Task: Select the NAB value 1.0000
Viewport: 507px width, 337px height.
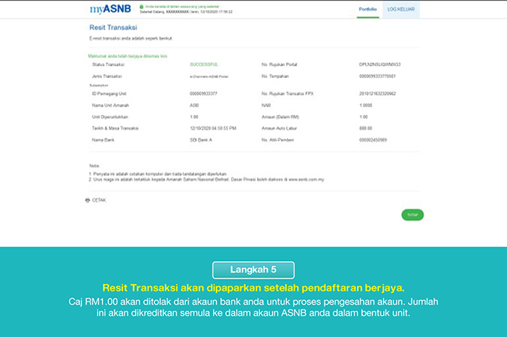Action: [366, 106]
